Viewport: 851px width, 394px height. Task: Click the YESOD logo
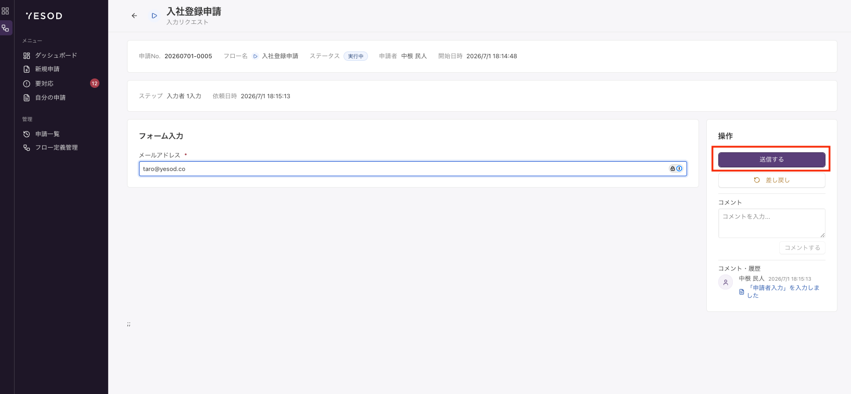[44, 16]
